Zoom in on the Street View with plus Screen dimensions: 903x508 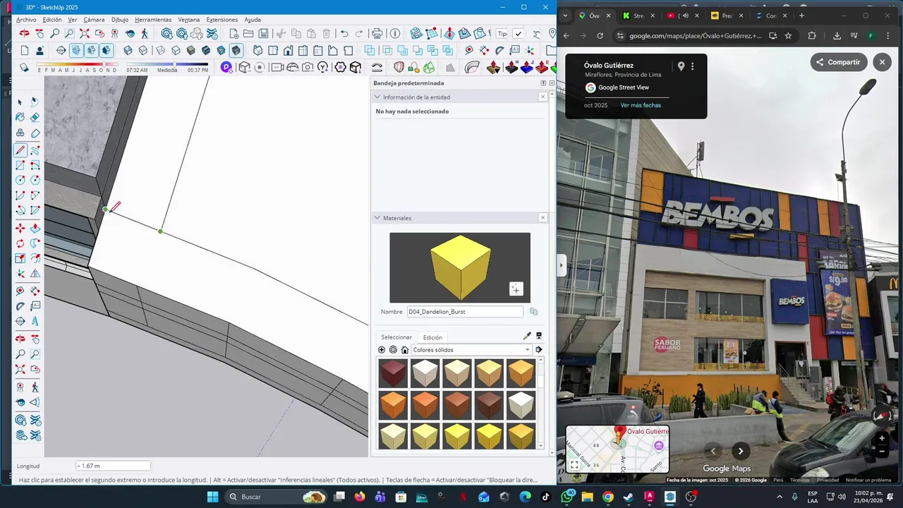click(882, 438)
